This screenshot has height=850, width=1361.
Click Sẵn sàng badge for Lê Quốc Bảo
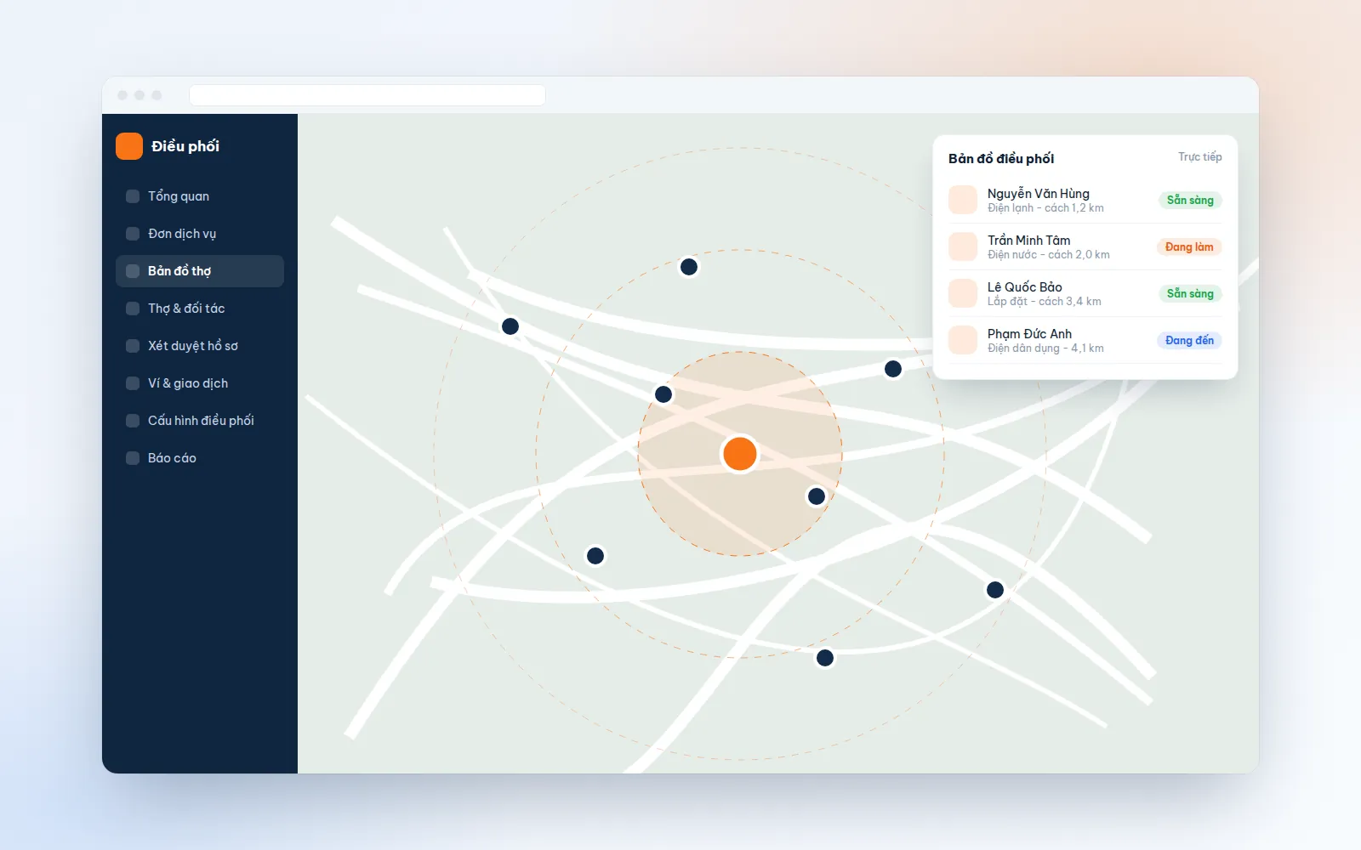tap(1190, 293)
